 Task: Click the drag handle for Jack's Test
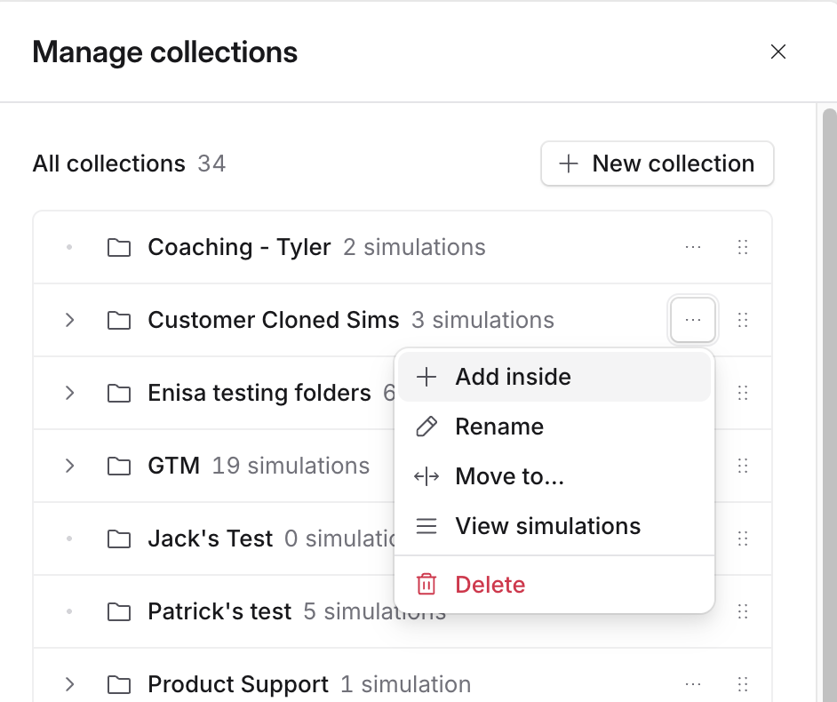pos(743,538)
